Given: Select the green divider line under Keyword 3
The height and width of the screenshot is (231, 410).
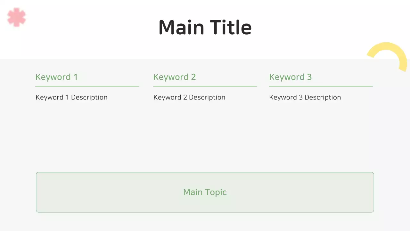Looking at the screenshot, I should [x=321, y=86].
